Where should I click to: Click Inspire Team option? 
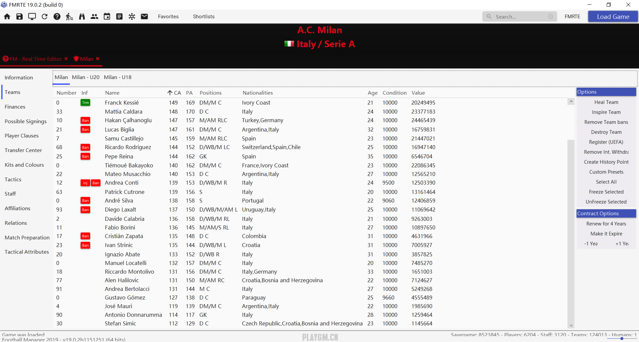[x=606, y=112]
